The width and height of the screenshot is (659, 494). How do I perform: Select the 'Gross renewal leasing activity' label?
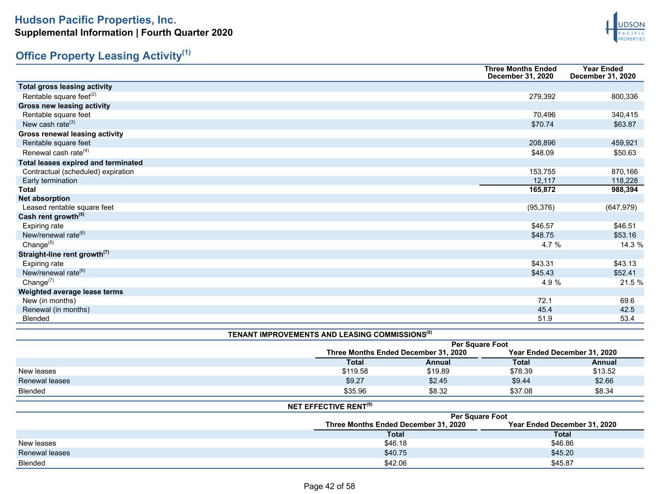70,134
